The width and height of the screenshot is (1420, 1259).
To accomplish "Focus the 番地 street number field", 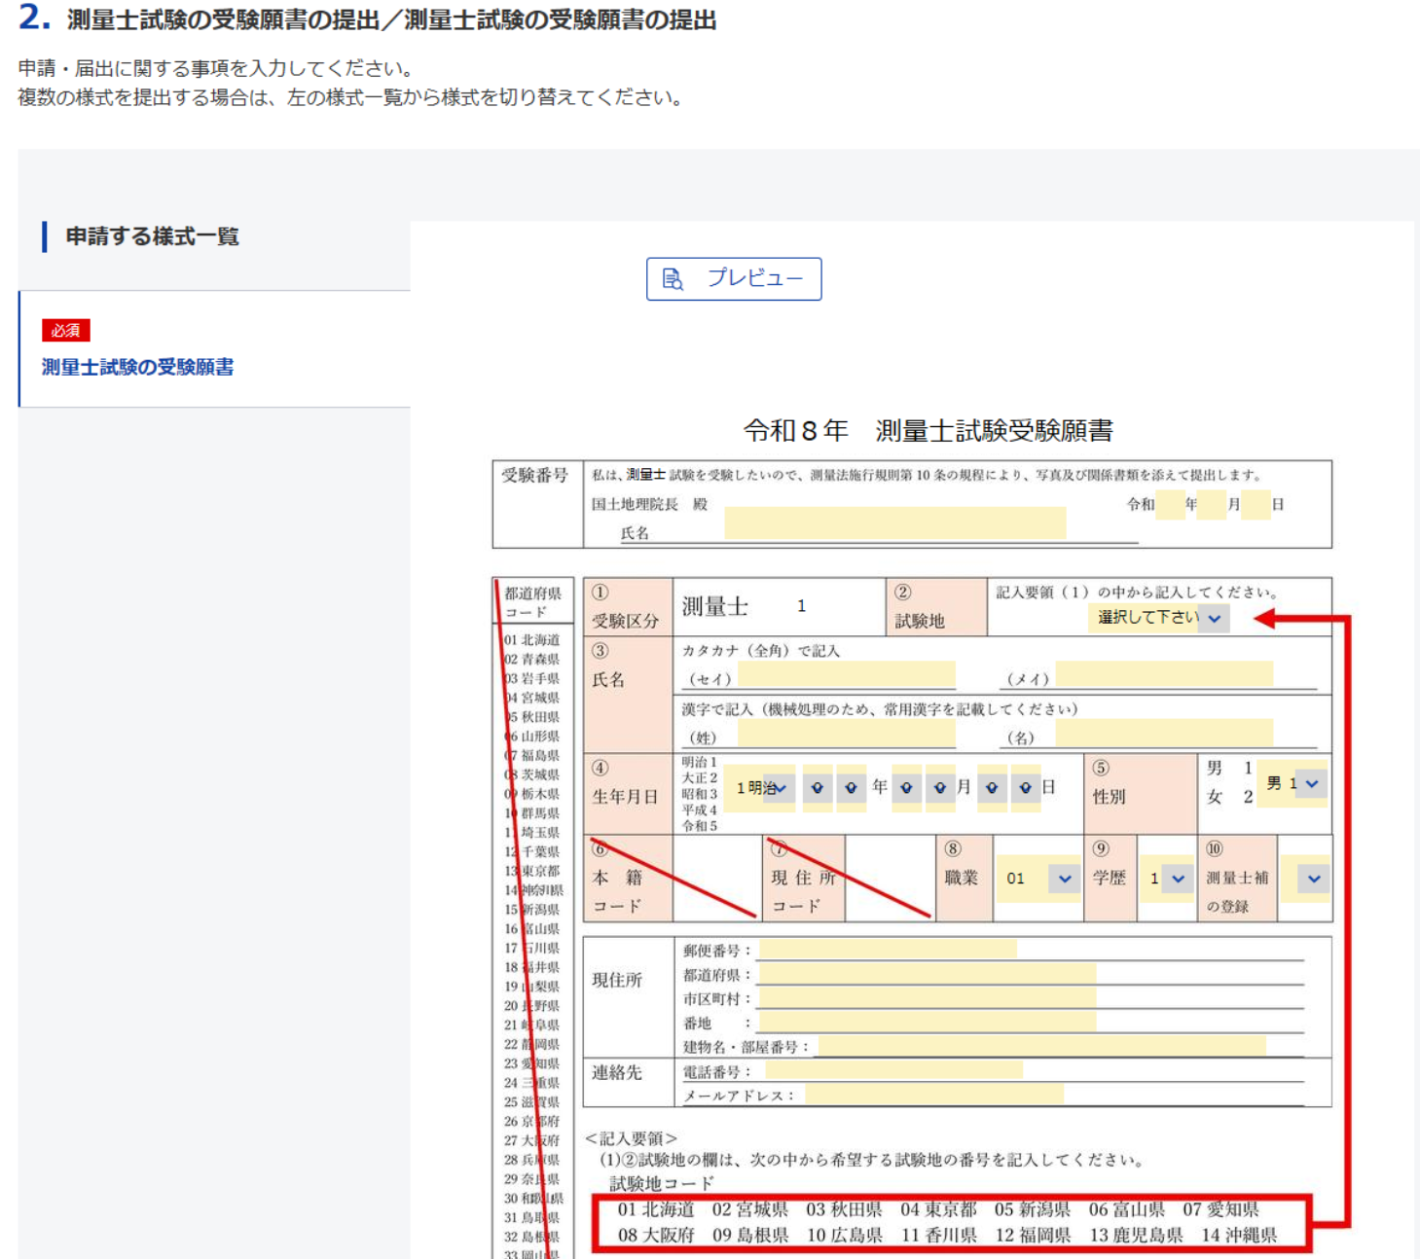I will coord(926,1022).
